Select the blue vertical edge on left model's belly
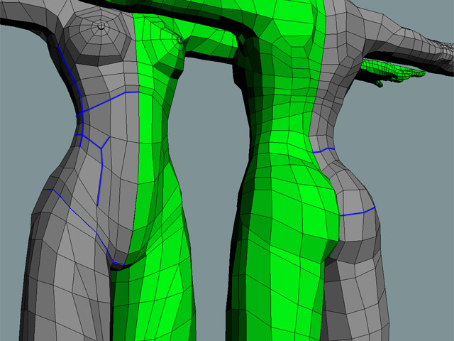 99,178
